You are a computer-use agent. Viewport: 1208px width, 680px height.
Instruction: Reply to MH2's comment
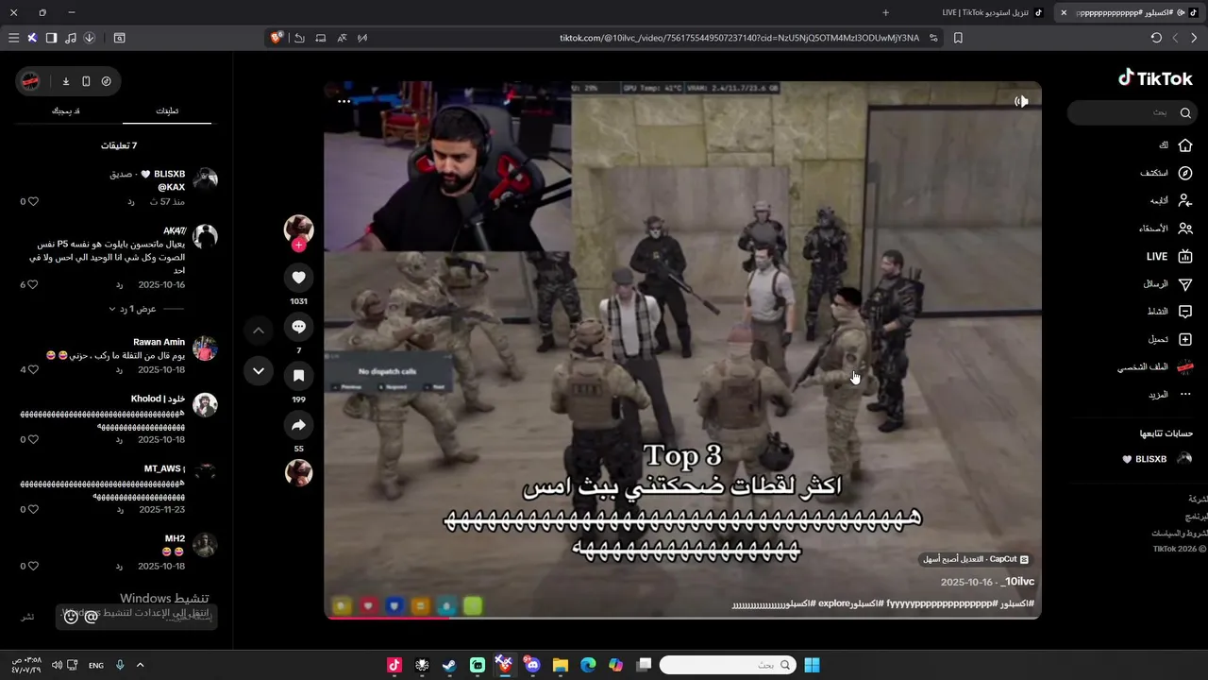point(120,566)
